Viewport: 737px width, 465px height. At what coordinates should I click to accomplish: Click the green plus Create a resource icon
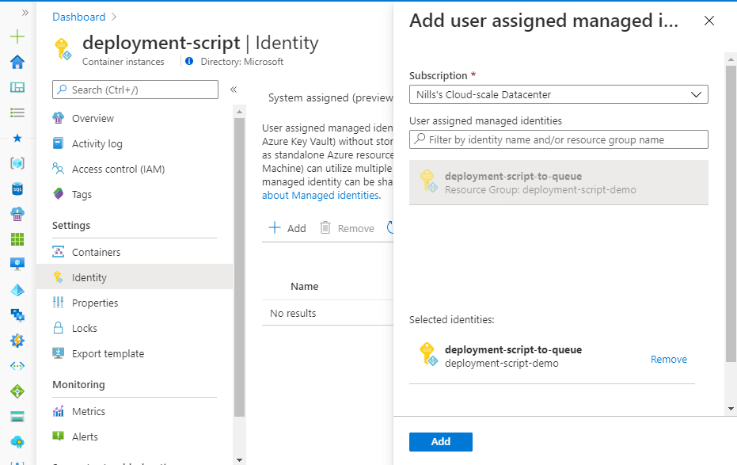pos(17,36)
